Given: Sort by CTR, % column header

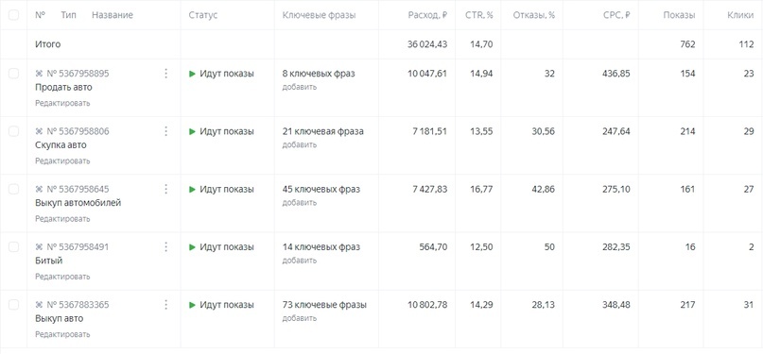Looking at the screenshot, I should coord(478,15).
